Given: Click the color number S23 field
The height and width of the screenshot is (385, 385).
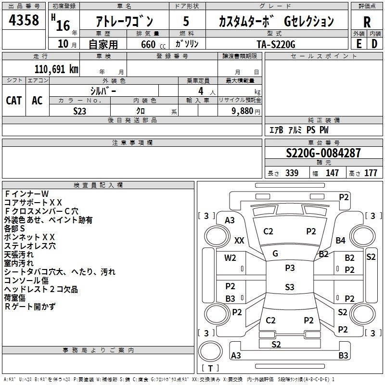Looking at the screenshot, I should click(x=80, y=111).
